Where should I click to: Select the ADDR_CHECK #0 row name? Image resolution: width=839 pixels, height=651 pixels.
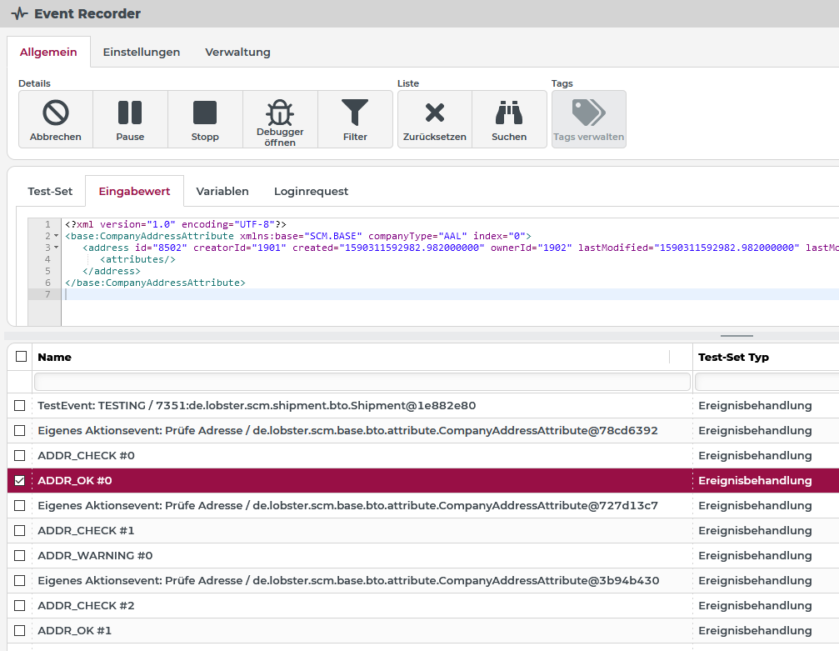[x=86, y=456]
